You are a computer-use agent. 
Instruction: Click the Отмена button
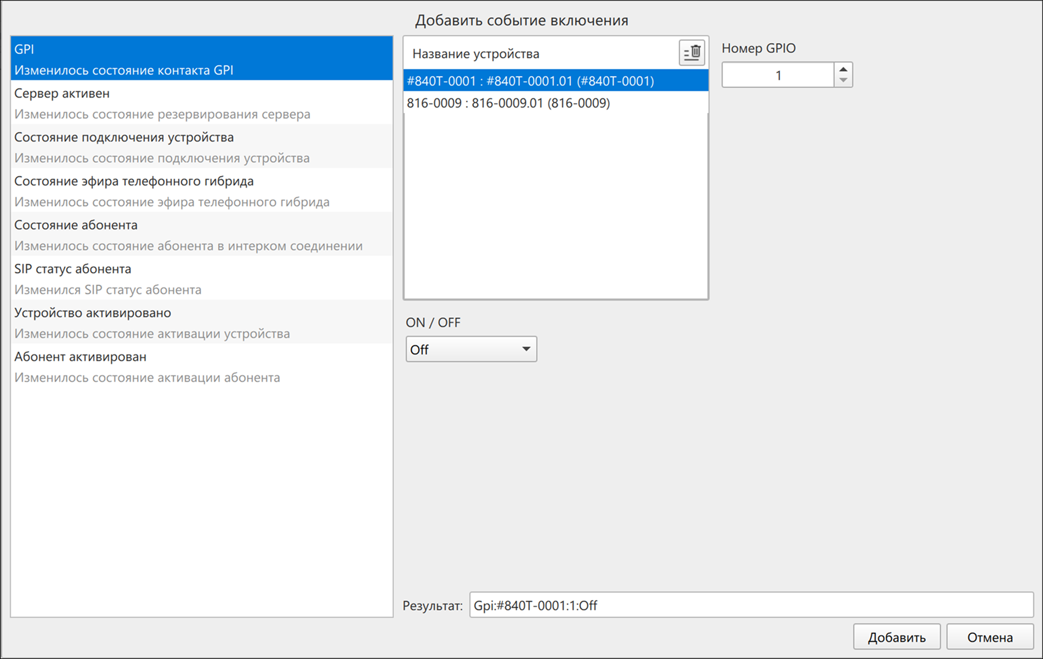click(990, 637)
